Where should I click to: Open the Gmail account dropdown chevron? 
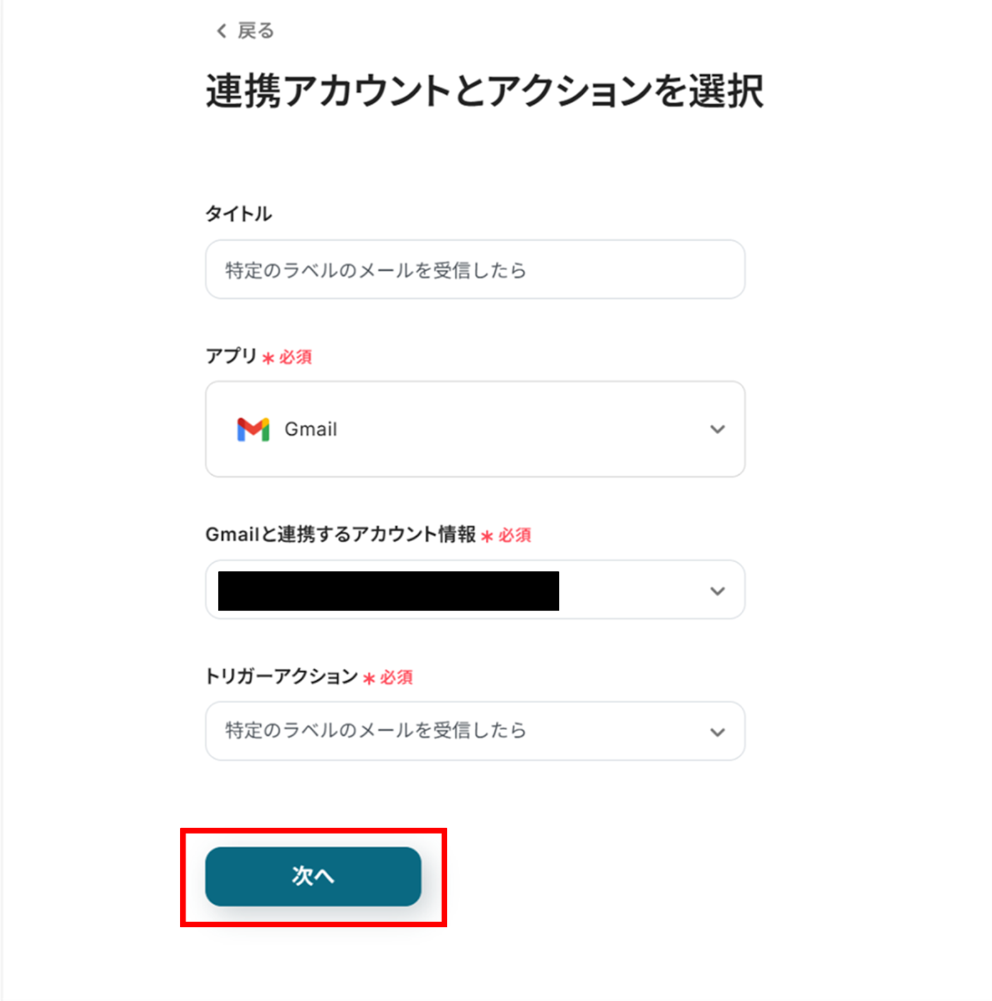[x=717, y=591]
